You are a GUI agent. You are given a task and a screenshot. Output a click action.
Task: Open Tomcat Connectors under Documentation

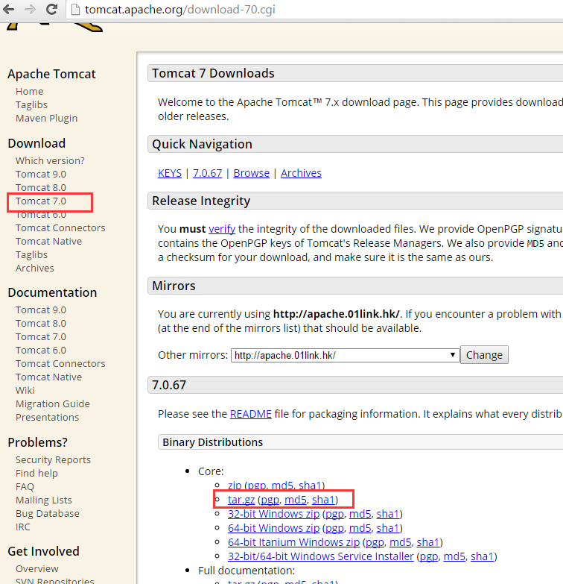click(60, 363)
